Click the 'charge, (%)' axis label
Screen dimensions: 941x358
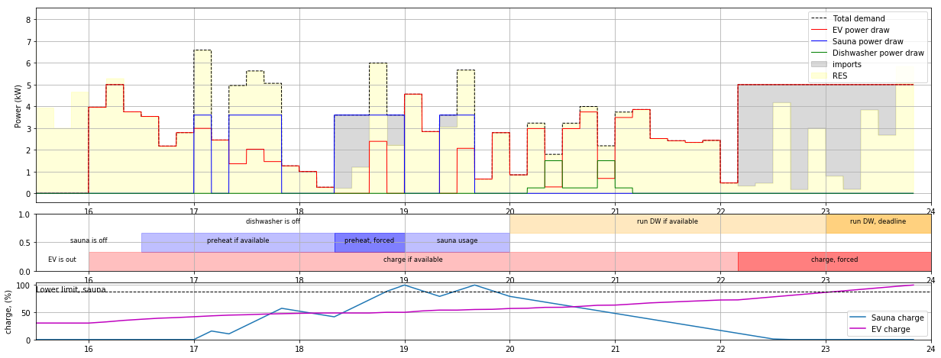[9, 312]
